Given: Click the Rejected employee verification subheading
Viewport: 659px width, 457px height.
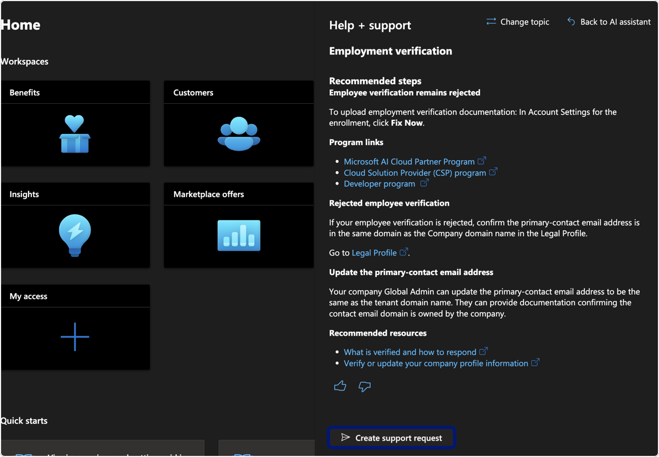Looking at the screenshot, I should pos(389,203).
